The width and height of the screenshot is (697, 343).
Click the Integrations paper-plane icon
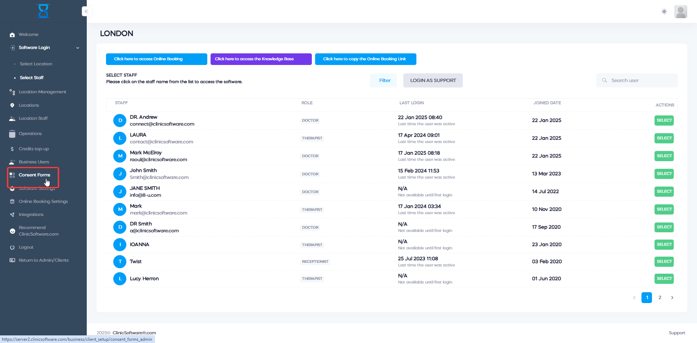(12, 215)
